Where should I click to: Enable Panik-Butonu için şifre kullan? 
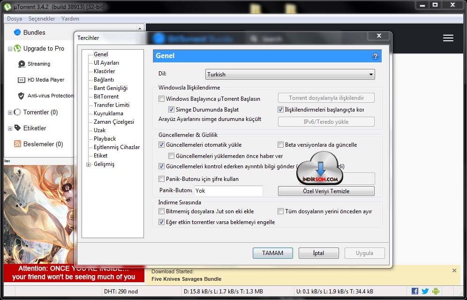161,179
